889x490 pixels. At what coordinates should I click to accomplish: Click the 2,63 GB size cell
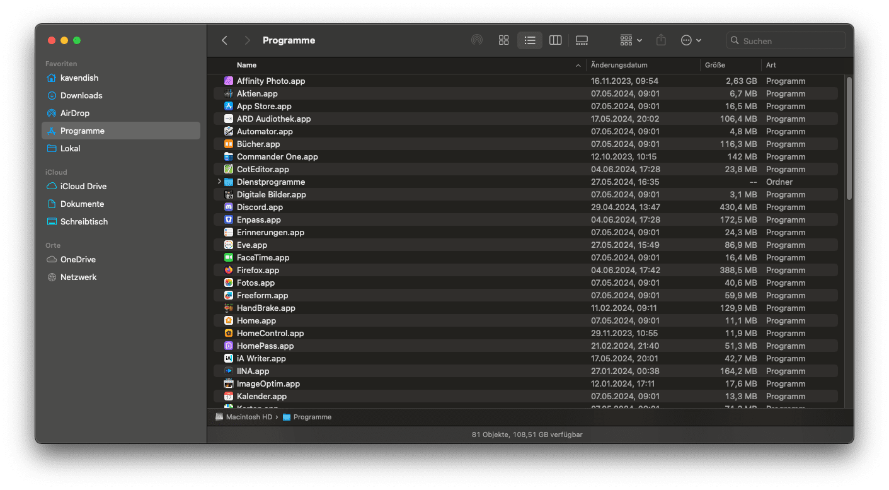[742, 81]
